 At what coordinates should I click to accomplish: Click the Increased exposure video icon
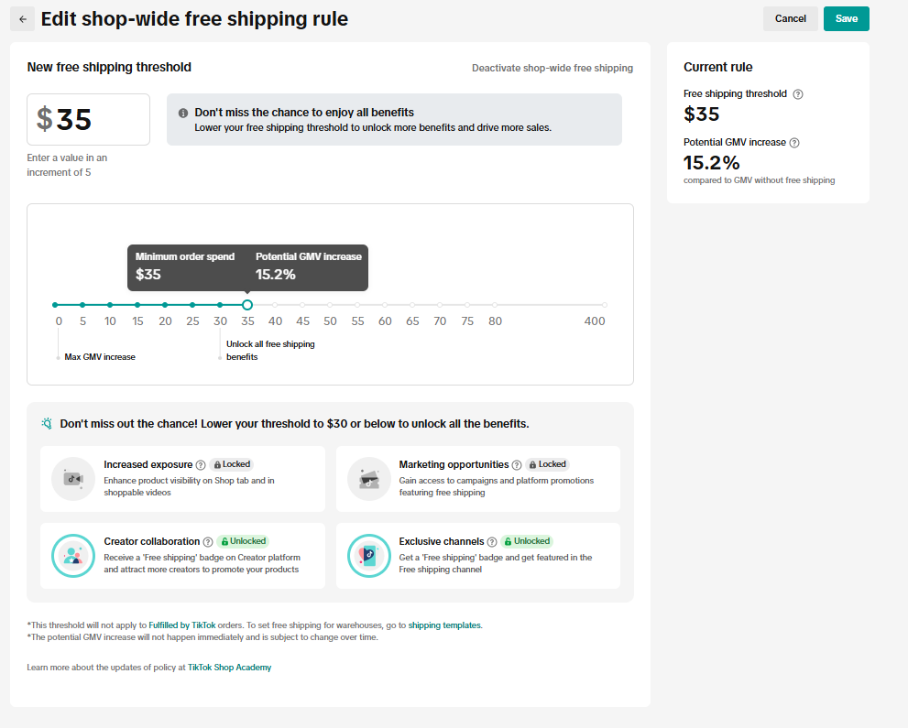click(x=73, y=479)
